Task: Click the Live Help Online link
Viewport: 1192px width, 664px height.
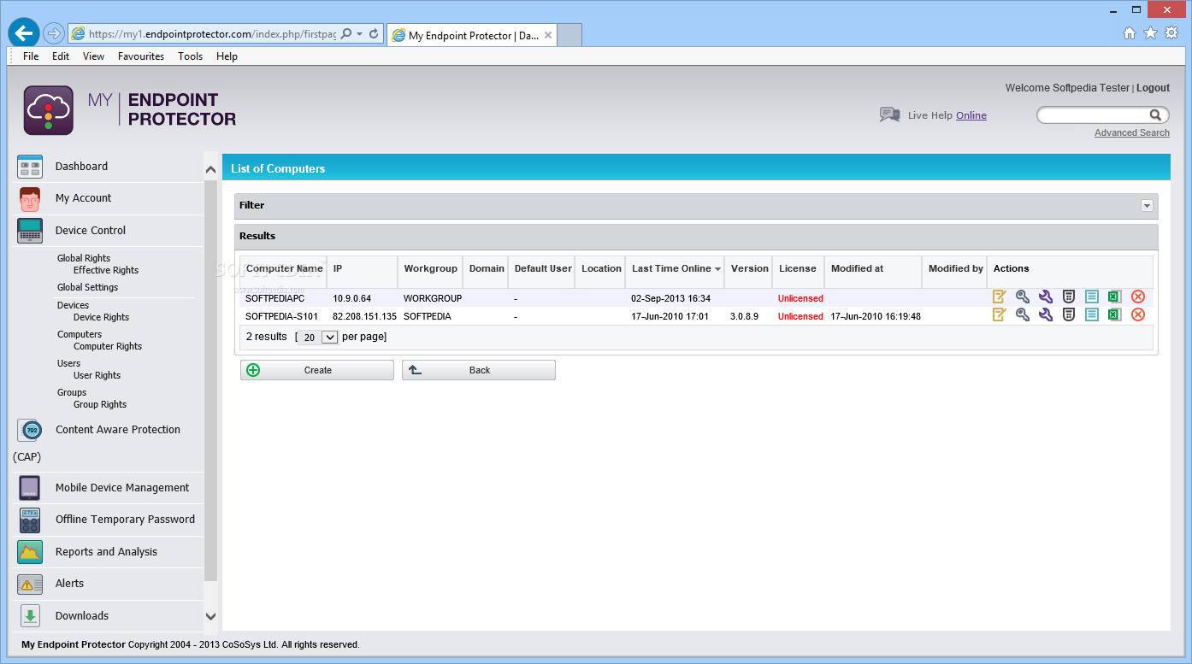Action: coord(971,115)
